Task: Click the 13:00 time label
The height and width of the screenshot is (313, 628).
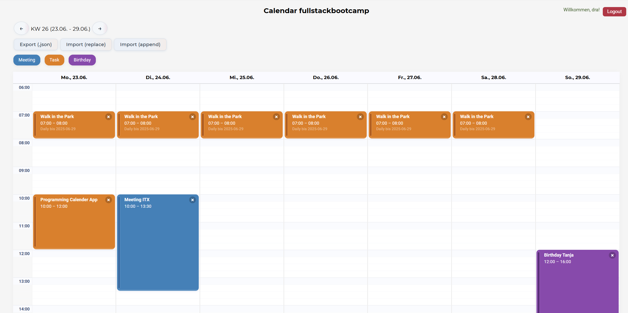Action: 24,281
